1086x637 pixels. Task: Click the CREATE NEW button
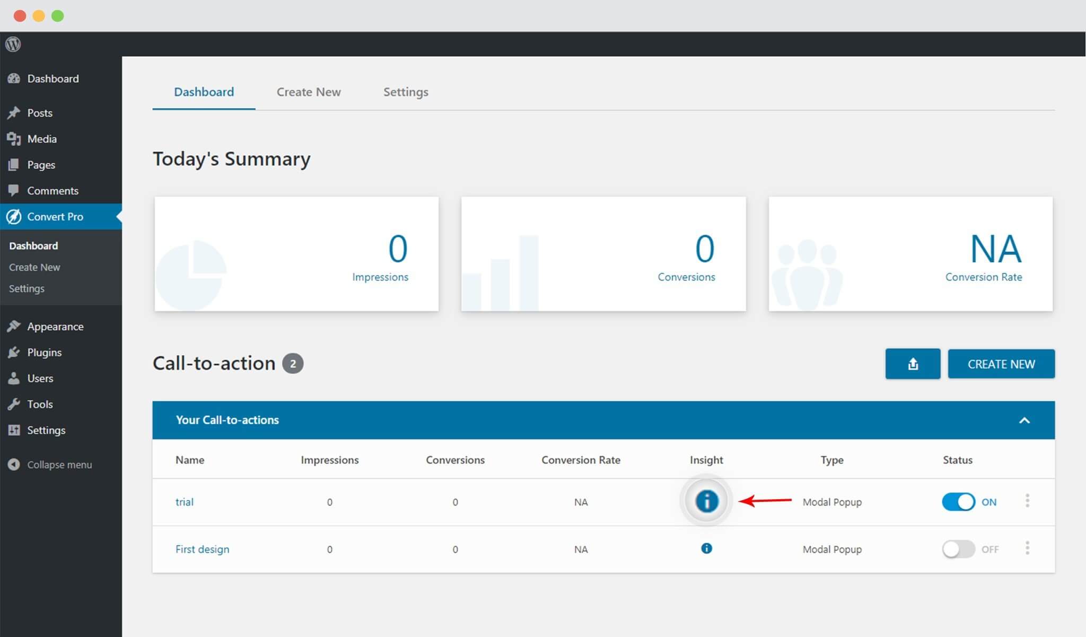point(1001,364)
